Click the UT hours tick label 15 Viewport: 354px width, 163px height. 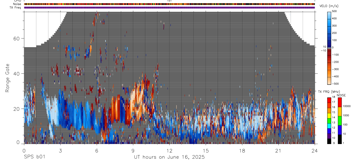coord(206,151)
